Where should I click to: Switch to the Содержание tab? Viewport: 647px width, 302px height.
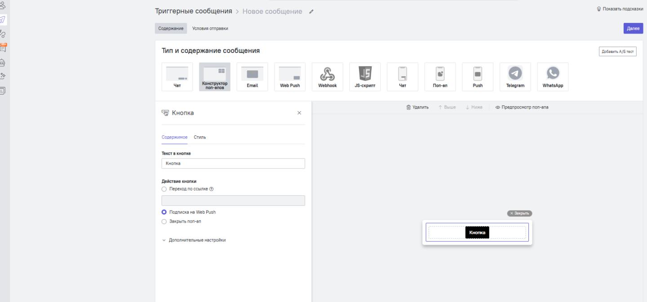click(171, 28)
